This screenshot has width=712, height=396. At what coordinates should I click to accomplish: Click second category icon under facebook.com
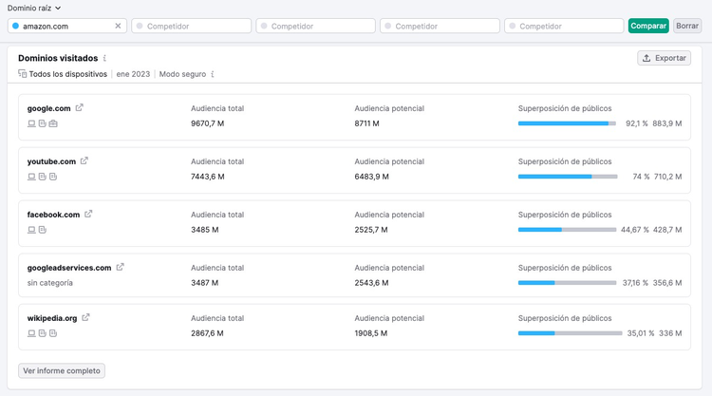[x=42, y=230]
